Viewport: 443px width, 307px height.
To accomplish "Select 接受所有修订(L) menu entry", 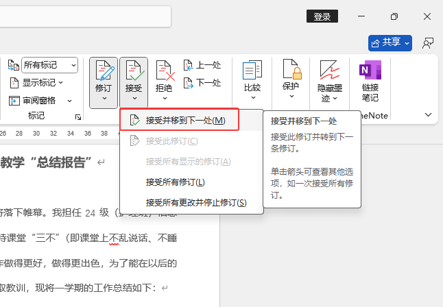I will 191,182.
